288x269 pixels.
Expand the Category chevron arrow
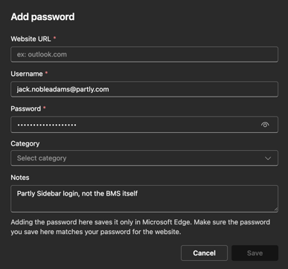268,158
